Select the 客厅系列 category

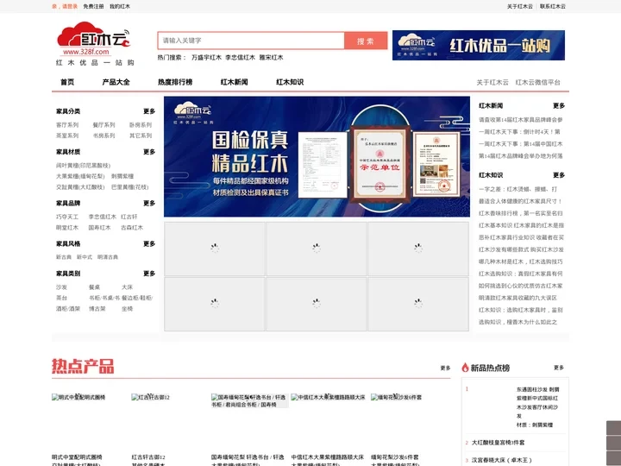[x=67, y=125]
